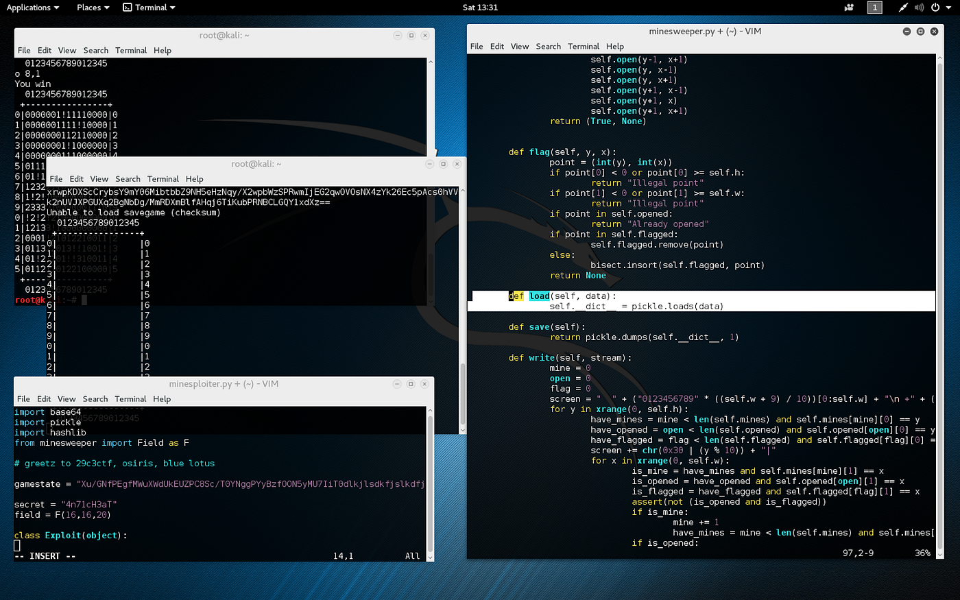Screen dimensions: 960x600
Task: Click the volume speaker icon in top bar
Action: (919, 8)
